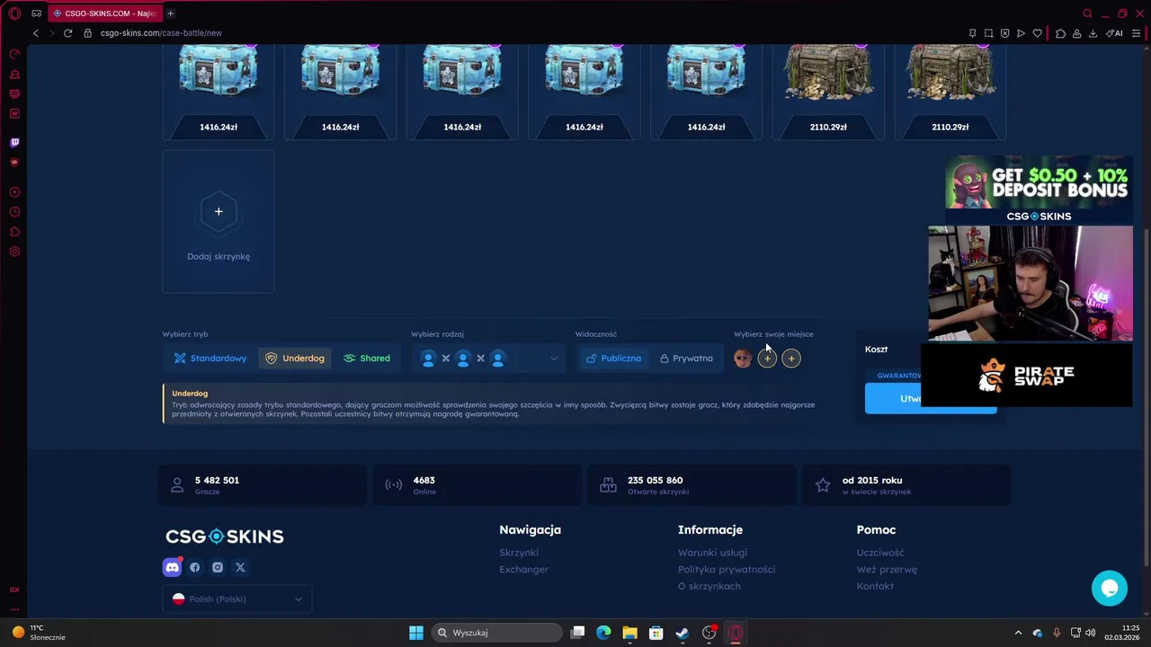This screenshot has height=647, width=1151.
Task: Select the Standardowy battle mode
Action: [210, 359]
